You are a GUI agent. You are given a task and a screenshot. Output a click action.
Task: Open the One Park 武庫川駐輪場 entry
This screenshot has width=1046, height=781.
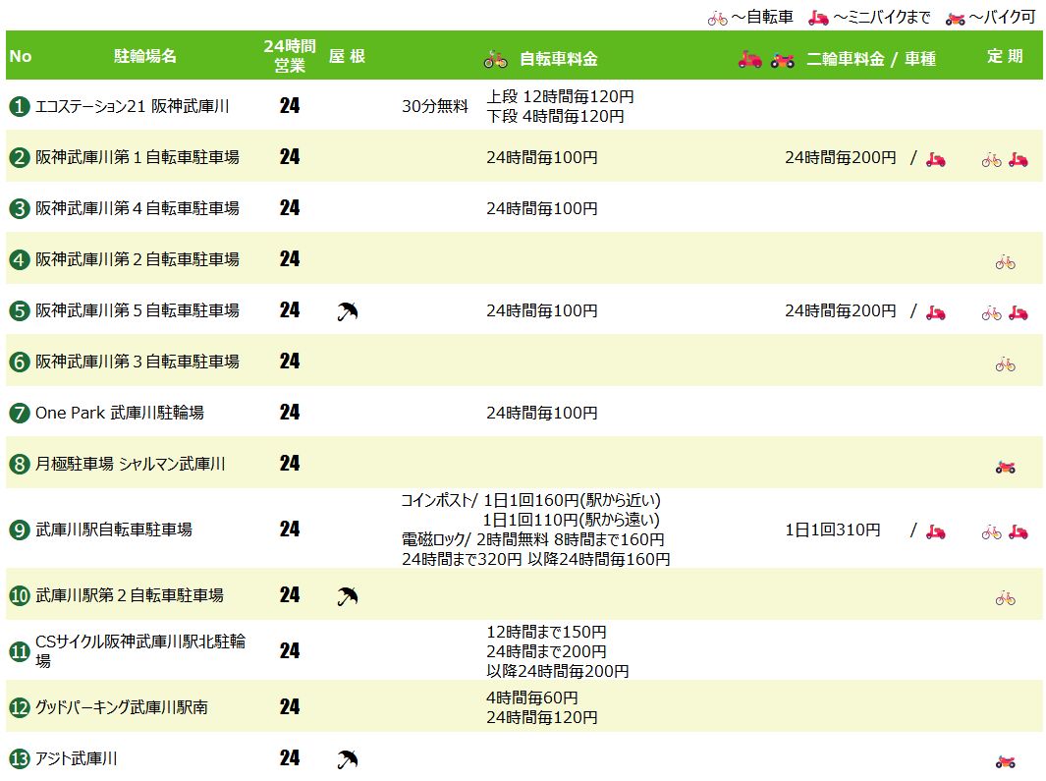coord(120,413)
